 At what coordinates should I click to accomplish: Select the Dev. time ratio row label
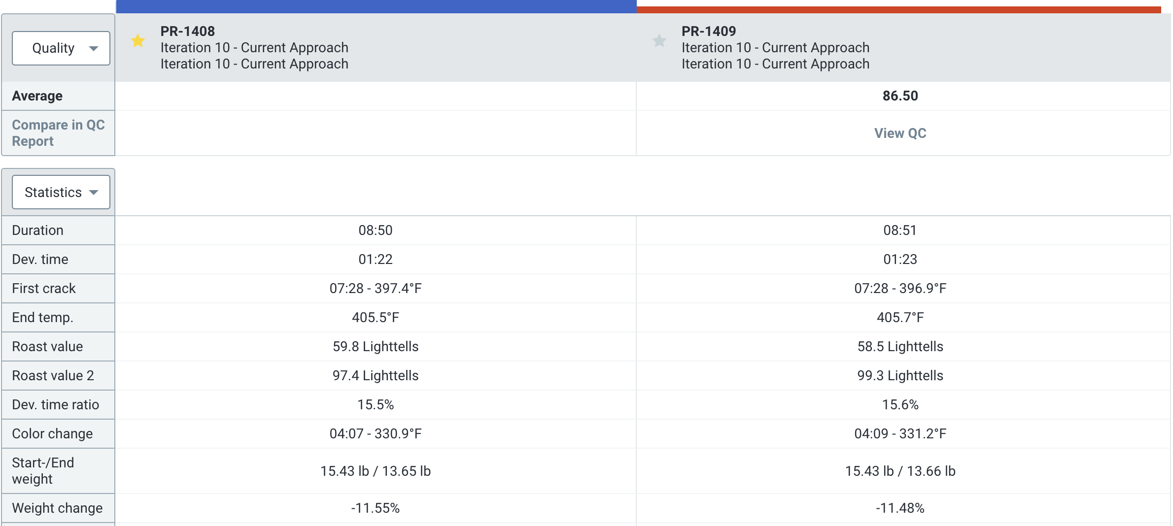56,405
